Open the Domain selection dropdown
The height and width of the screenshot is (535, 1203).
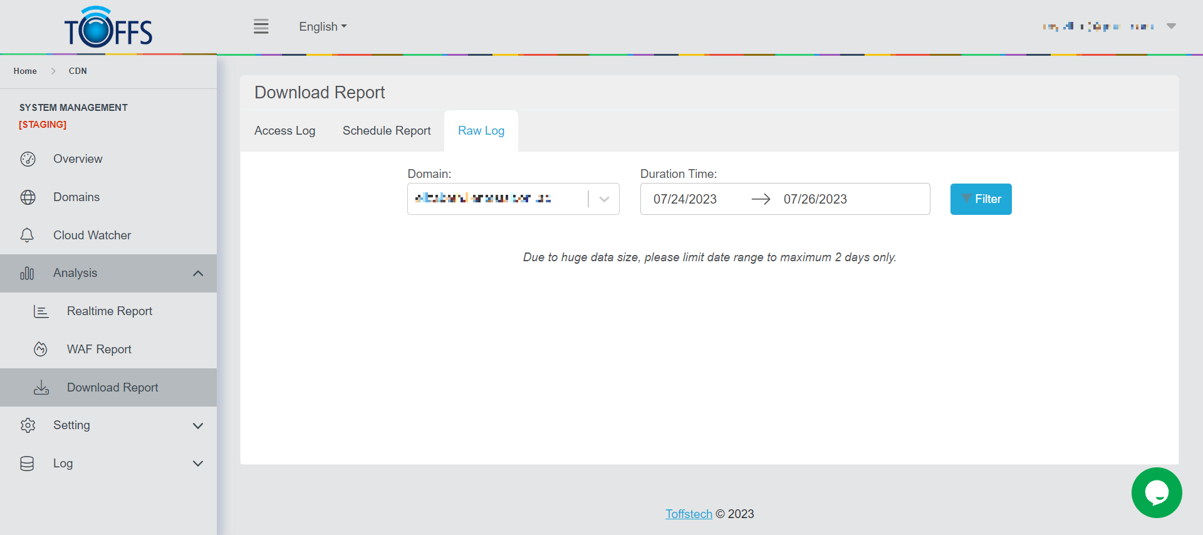[x=604, y=199]
